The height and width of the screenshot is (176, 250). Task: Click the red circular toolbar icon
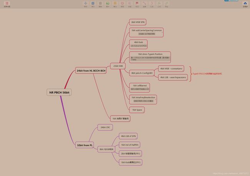tap(122, 3)
